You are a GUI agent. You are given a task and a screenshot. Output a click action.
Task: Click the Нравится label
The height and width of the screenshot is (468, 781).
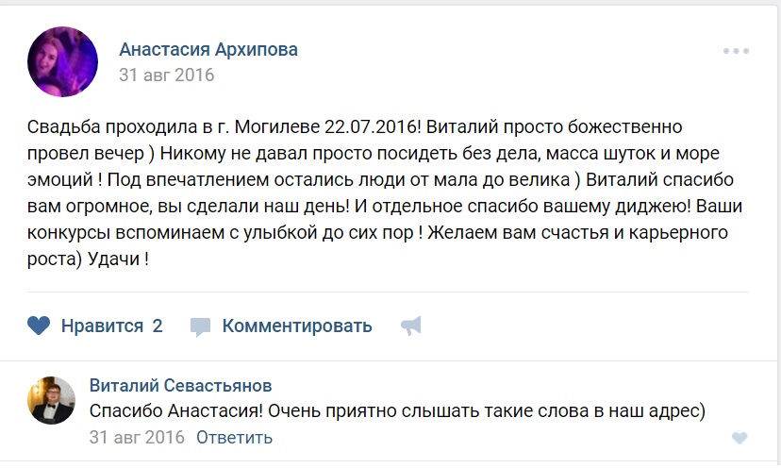pos(102,326)
